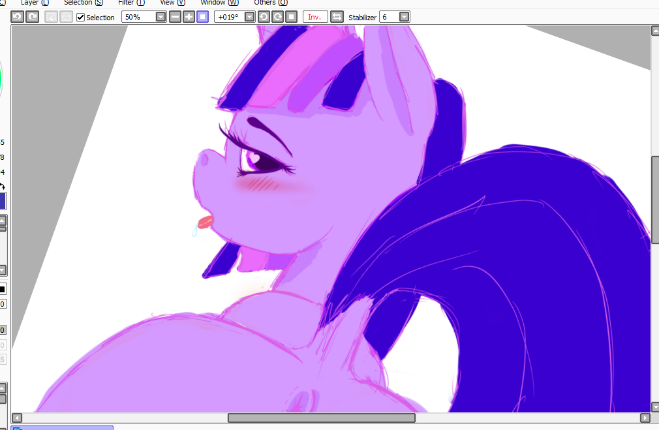Click the horizontal scrollbar thumb
Image resolution: width=659 pixels, height=430 pixels.
pos(322,418)
